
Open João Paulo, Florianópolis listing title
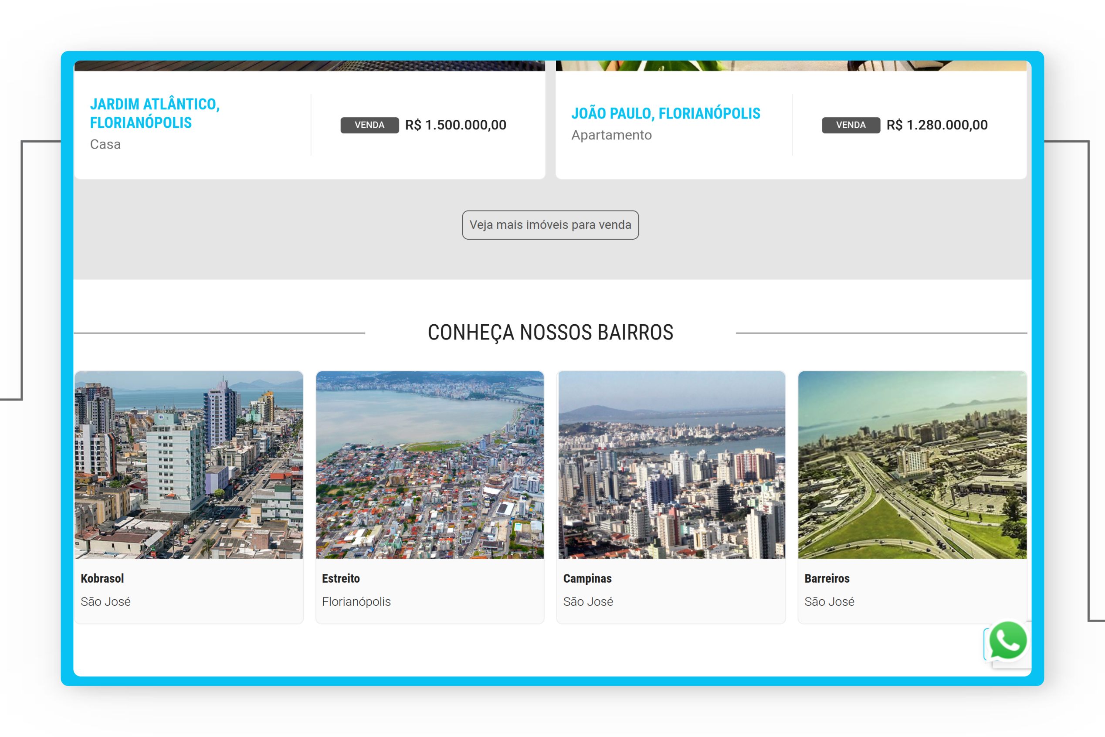tap(666, 113)
